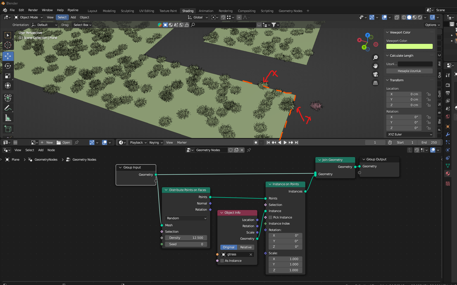Toggle camera view icon in viewport
457x285 pixels.
(375, 74)
